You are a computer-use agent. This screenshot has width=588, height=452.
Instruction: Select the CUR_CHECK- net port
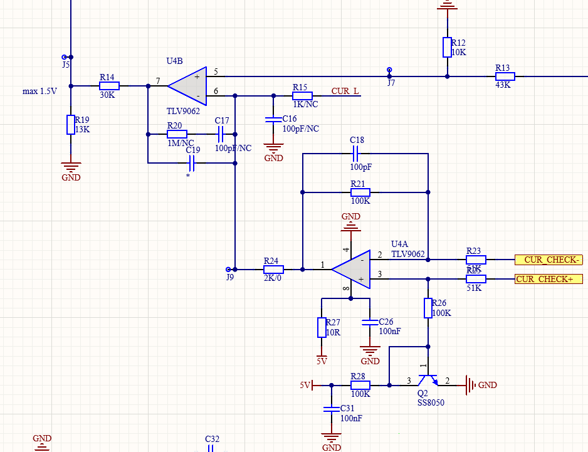coord(549,260)
